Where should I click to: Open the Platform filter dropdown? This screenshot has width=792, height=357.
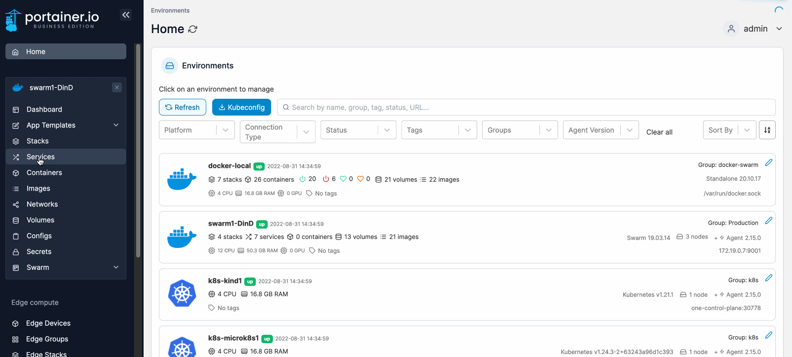tap(196, 130)
